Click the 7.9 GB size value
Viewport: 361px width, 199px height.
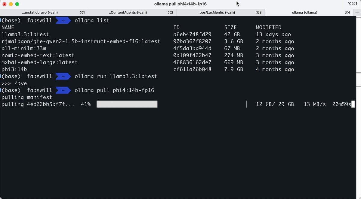click(x=234, y=69)
